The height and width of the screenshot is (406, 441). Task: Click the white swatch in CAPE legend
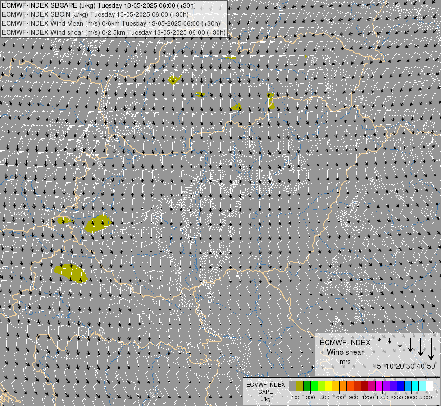click(x=429, y=386)
